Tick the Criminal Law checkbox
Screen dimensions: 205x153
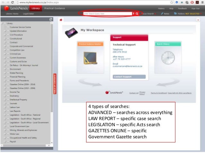[8, 54]
